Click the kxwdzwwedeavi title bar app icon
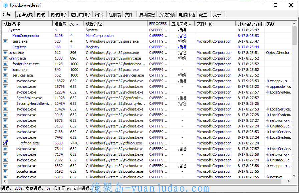This screenshot has width=299, height=193. point(6,5)
